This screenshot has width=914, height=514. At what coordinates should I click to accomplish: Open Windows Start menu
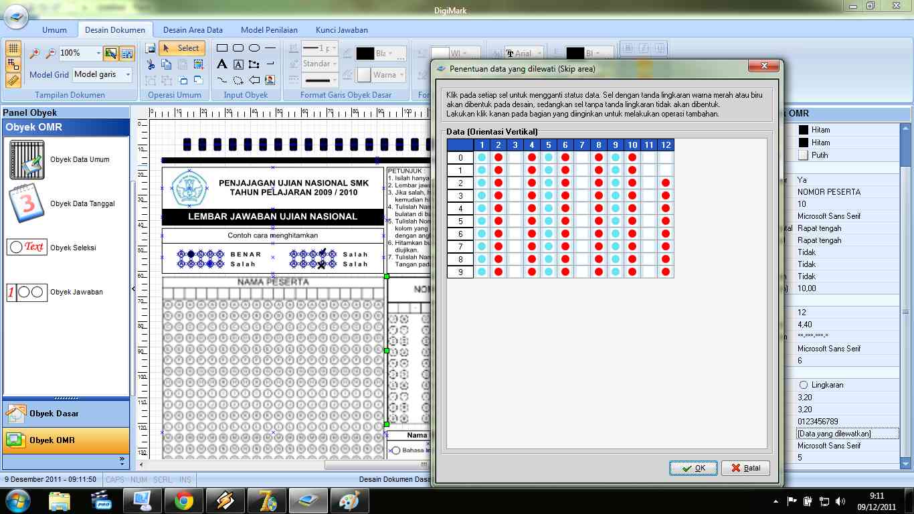tap(17, 500)
